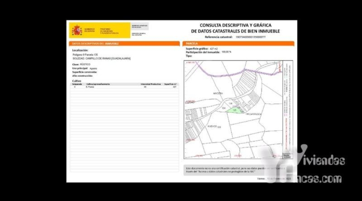Click the gray disclaimer note about certificación

tap(236, 170)
